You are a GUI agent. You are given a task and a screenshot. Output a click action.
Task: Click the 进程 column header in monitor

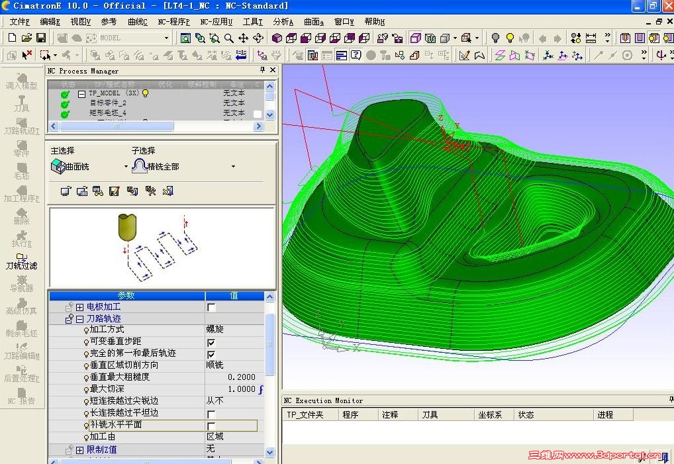click(x=612, y=414)
